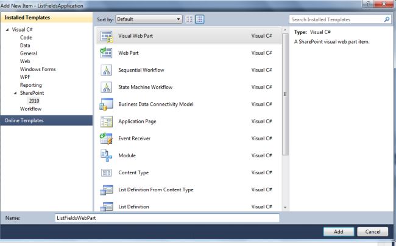
Task: Click the Add button
Action: coord(339,231)
